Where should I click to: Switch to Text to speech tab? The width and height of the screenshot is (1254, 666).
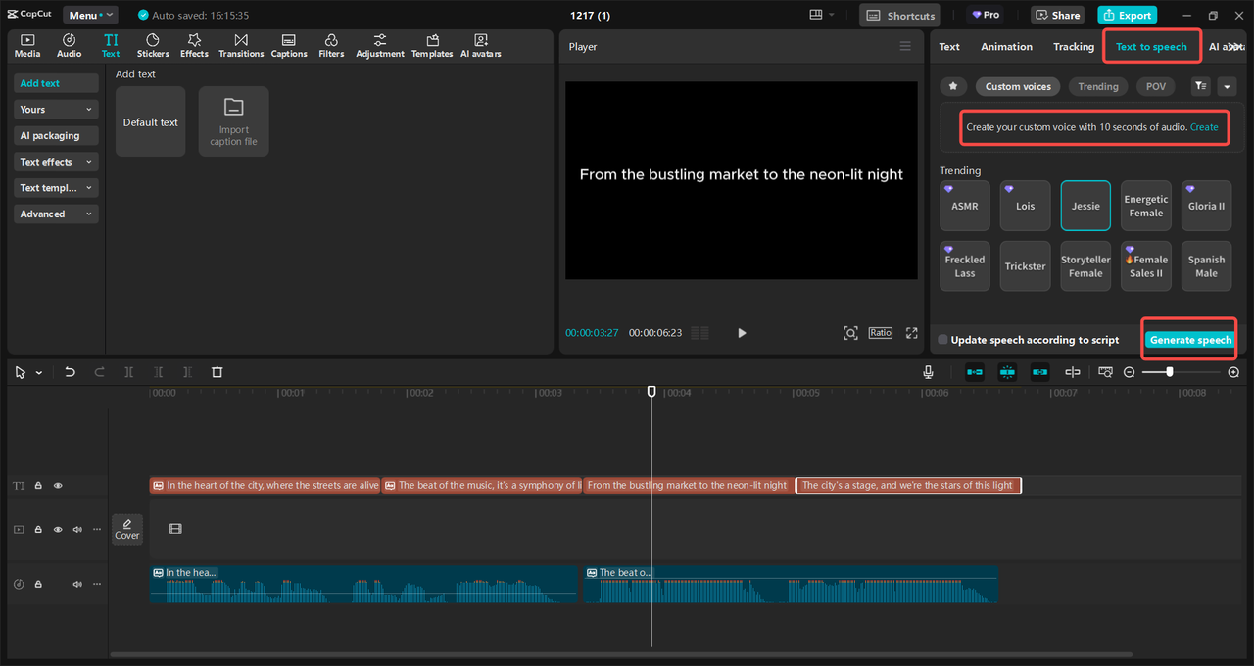point(1151,46)
